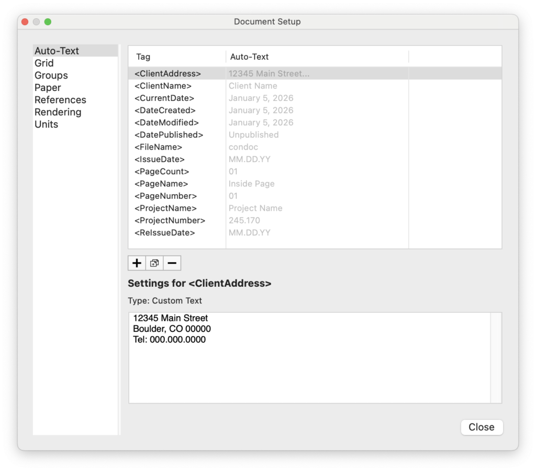This screenshot has width=536, height=471.
Task: Close the Document Setup dialog
Action: click(x=482, y=427)
